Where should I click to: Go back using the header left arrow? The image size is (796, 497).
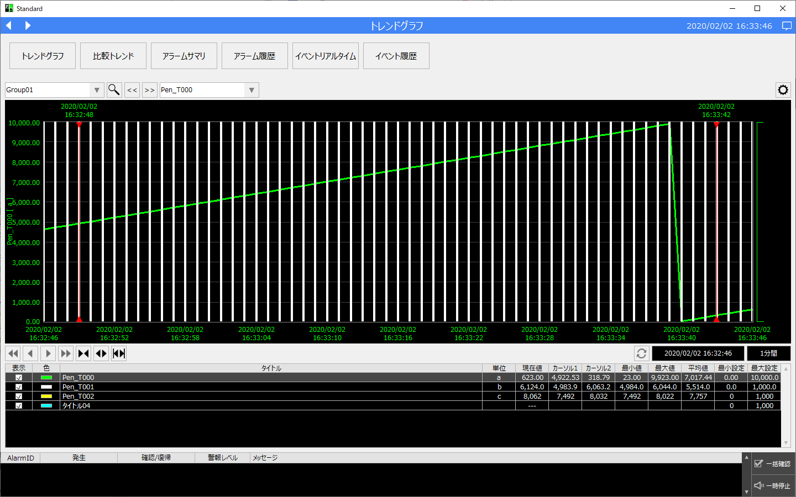[9, 25]
